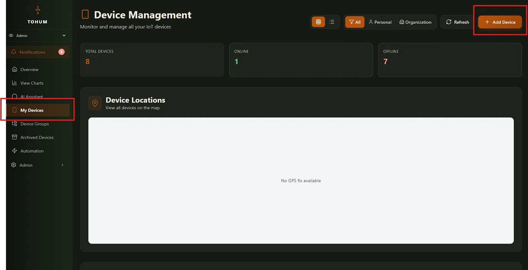Filter by Personal devices
The width and height of the screenshot is (528, 270).
(x=380, y=22)
